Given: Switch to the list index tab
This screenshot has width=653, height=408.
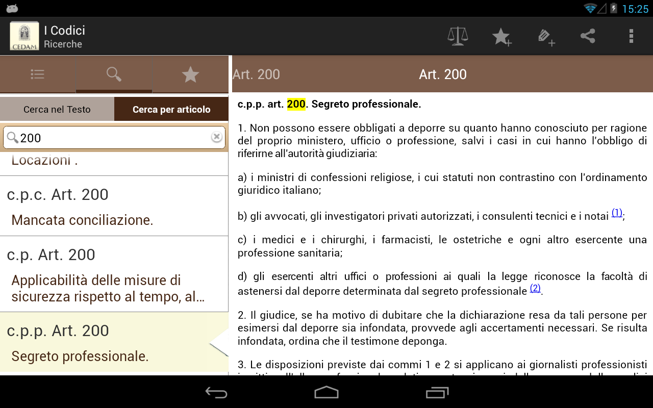Looking at the screenshot, I should (38, 74).
